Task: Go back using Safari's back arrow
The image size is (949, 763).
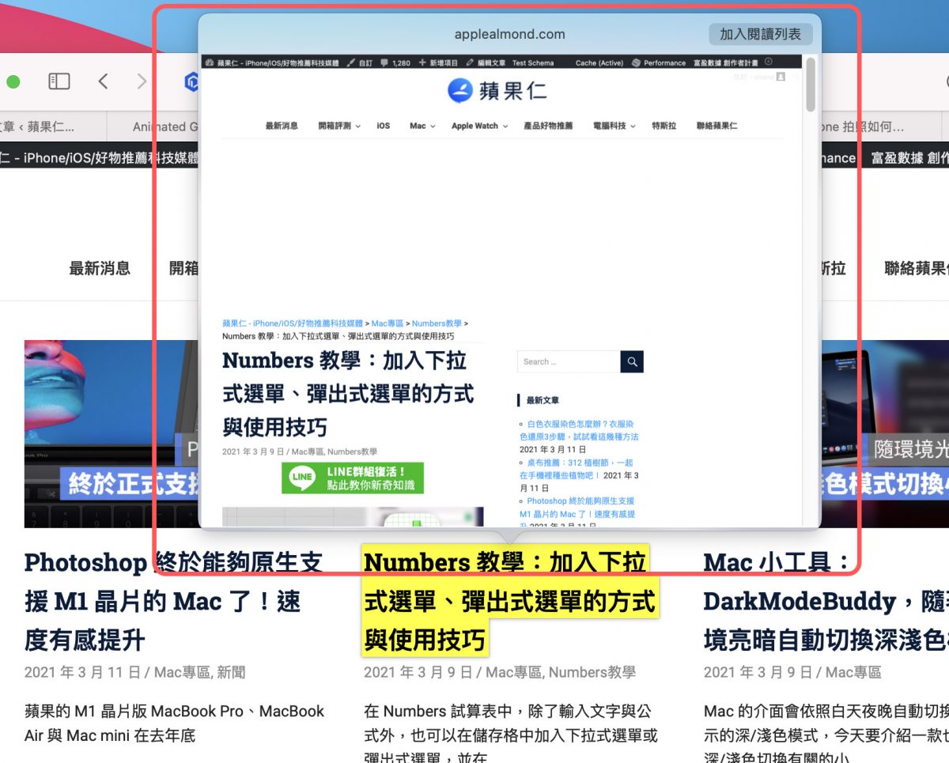Action: point(103,81)
